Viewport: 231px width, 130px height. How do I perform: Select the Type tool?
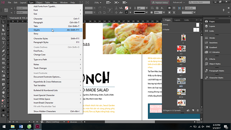click(x=3, y=43)
